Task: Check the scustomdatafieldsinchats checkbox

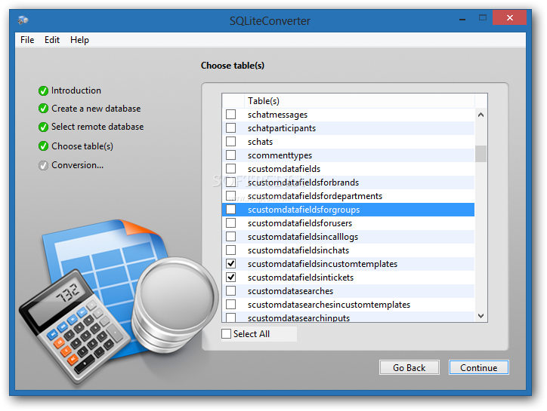Action: pyautogui.click(x=230, y=250)
